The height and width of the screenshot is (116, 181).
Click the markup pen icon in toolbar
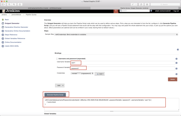(x=133, y=4)
